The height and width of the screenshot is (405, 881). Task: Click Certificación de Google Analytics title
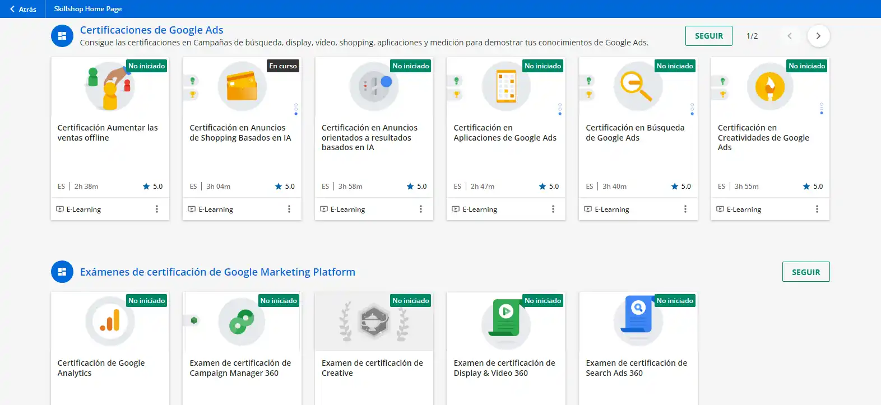coord(101,368)
